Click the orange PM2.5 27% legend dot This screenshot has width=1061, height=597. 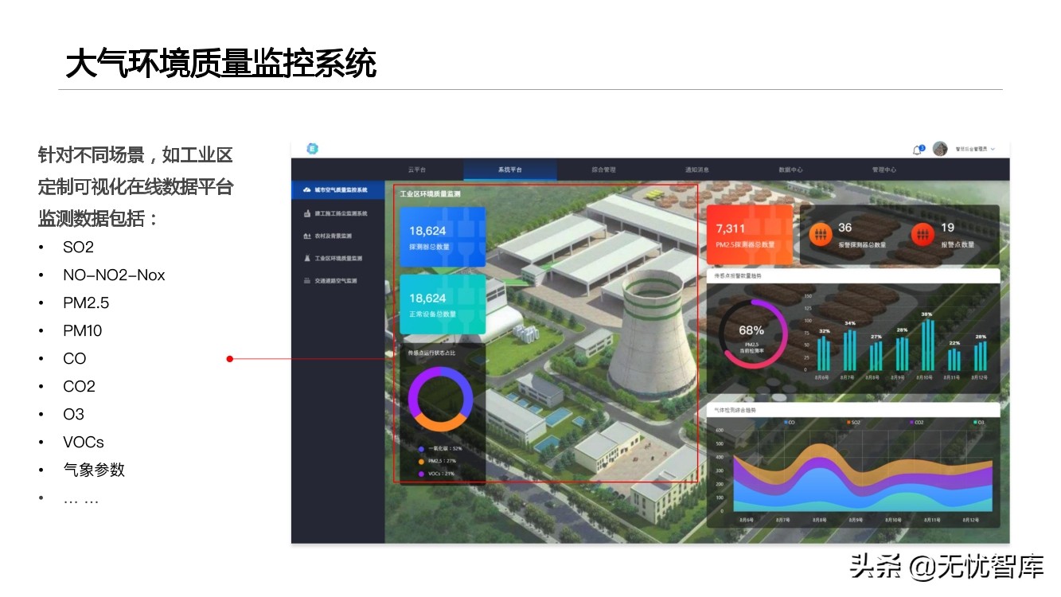421,462
